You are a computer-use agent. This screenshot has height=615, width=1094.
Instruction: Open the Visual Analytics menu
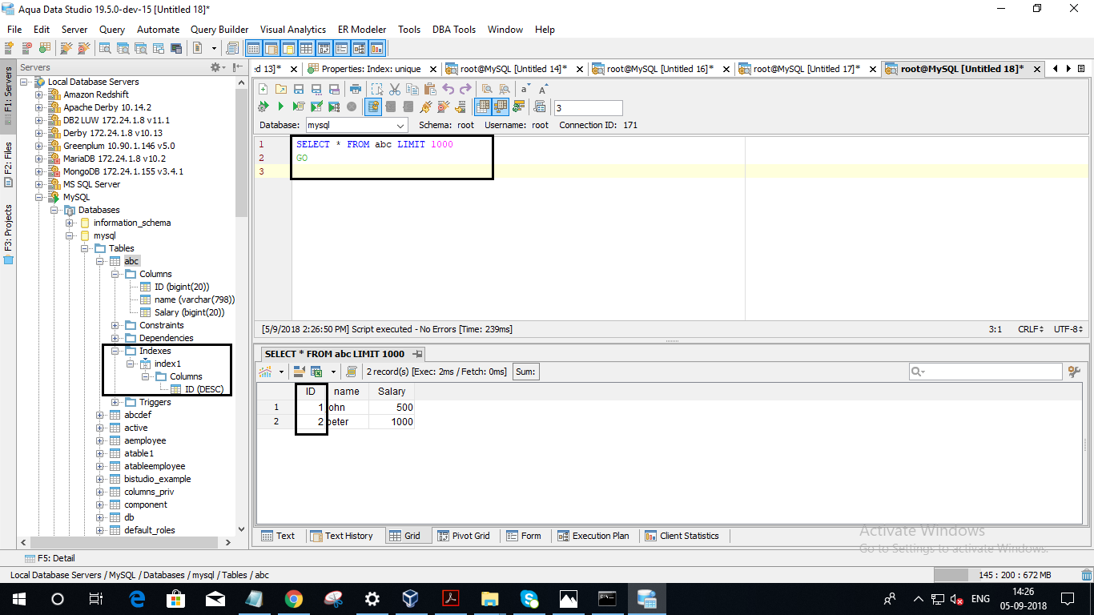tap(293, 29)
